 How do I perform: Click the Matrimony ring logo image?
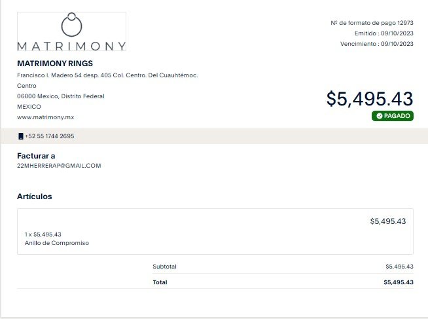(71, 31)
